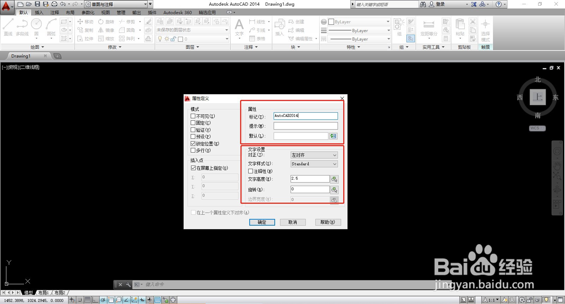This screenshot has width=565, height=304.
Task: Click the Measure tool in Utilities panel
Action: [429, 27]
